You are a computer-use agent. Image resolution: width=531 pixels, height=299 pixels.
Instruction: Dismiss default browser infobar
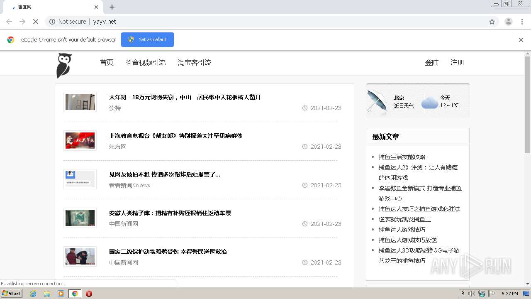[521, 40]
